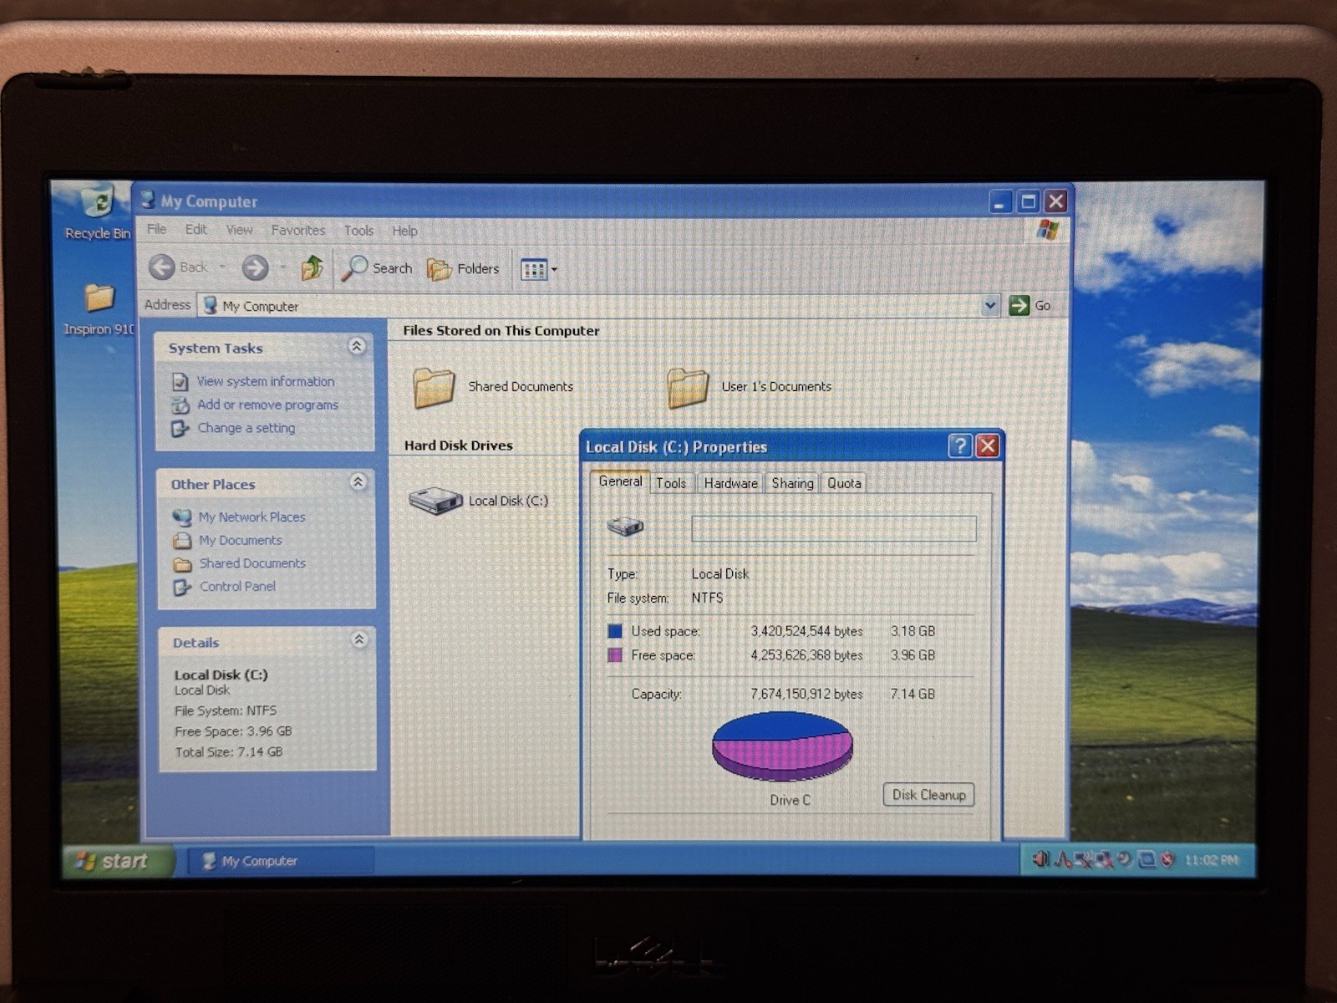Click the wireless network tray icon

[1084, 858]
